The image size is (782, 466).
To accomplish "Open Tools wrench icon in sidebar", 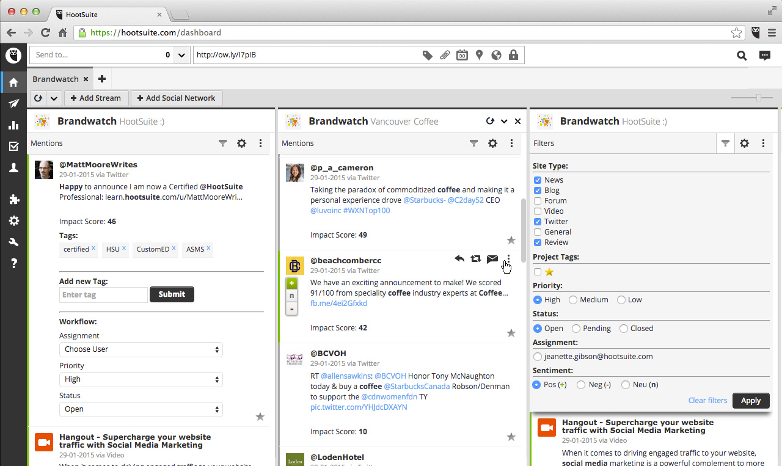I will [x=13, y=242].
